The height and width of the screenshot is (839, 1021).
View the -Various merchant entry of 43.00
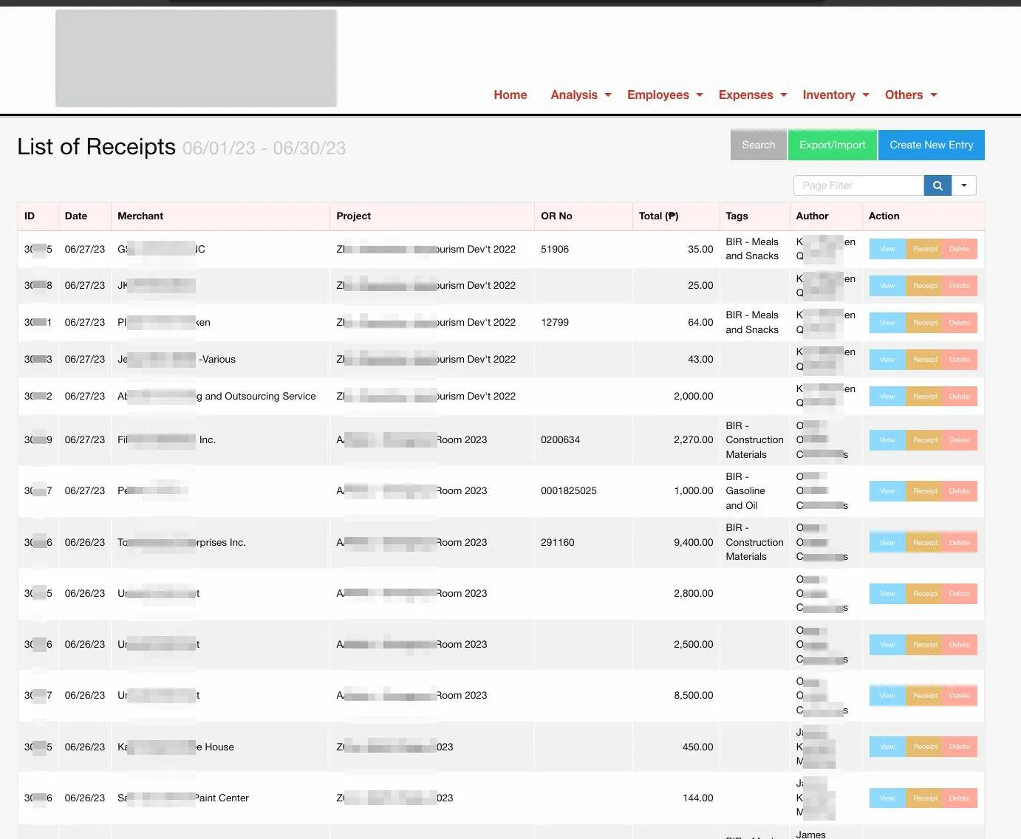pyautogui.click(x=887, y=360)
